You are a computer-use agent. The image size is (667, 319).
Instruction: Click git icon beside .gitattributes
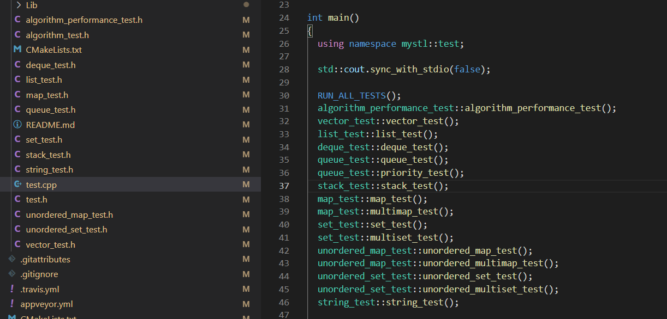[x=12, y=260]
